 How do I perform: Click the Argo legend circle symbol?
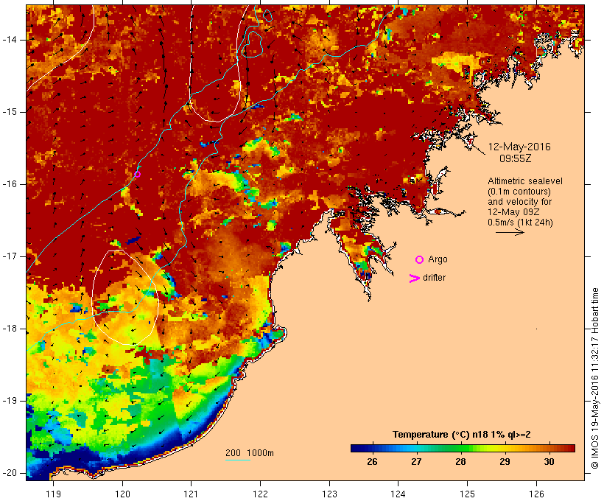[420, 260]
